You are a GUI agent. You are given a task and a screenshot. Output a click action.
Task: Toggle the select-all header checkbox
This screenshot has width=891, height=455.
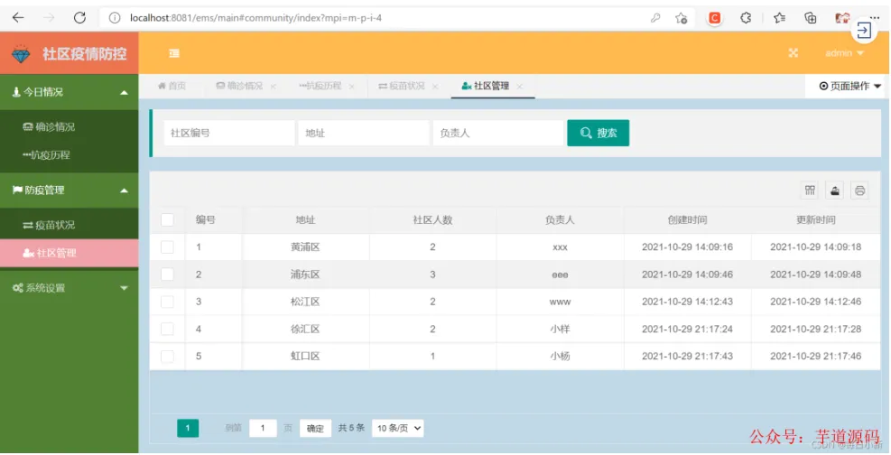point(167,220)
